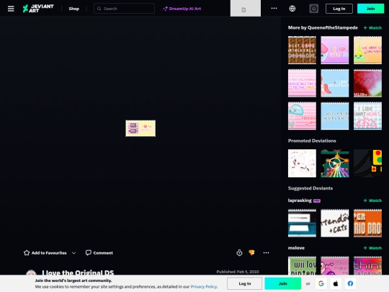Click the search magnifier icon

coord(99,9)
